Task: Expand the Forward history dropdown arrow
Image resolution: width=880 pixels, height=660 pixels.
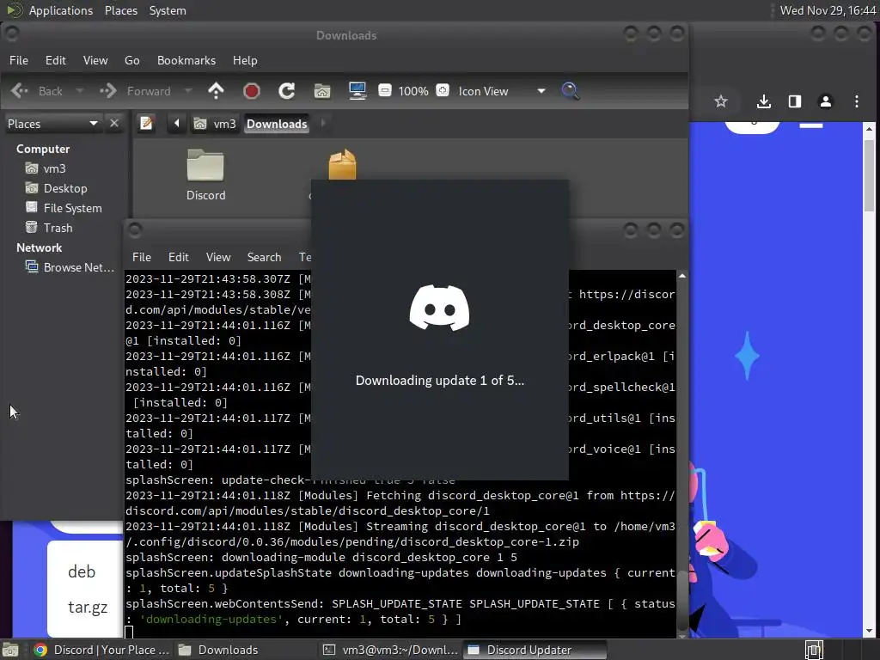Action: 188,91
